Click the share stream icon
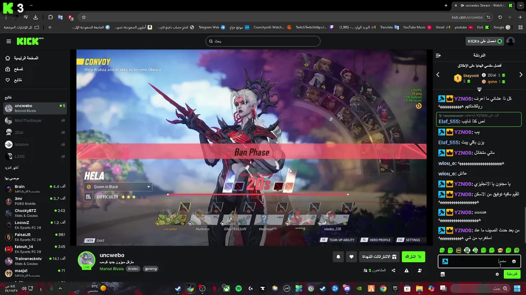The width and height of the screenshot is (526, 295). tap(393, 270)
